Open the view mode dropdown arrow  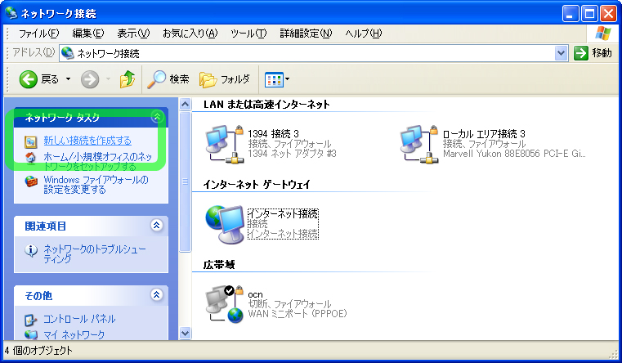tap(288, 79)
